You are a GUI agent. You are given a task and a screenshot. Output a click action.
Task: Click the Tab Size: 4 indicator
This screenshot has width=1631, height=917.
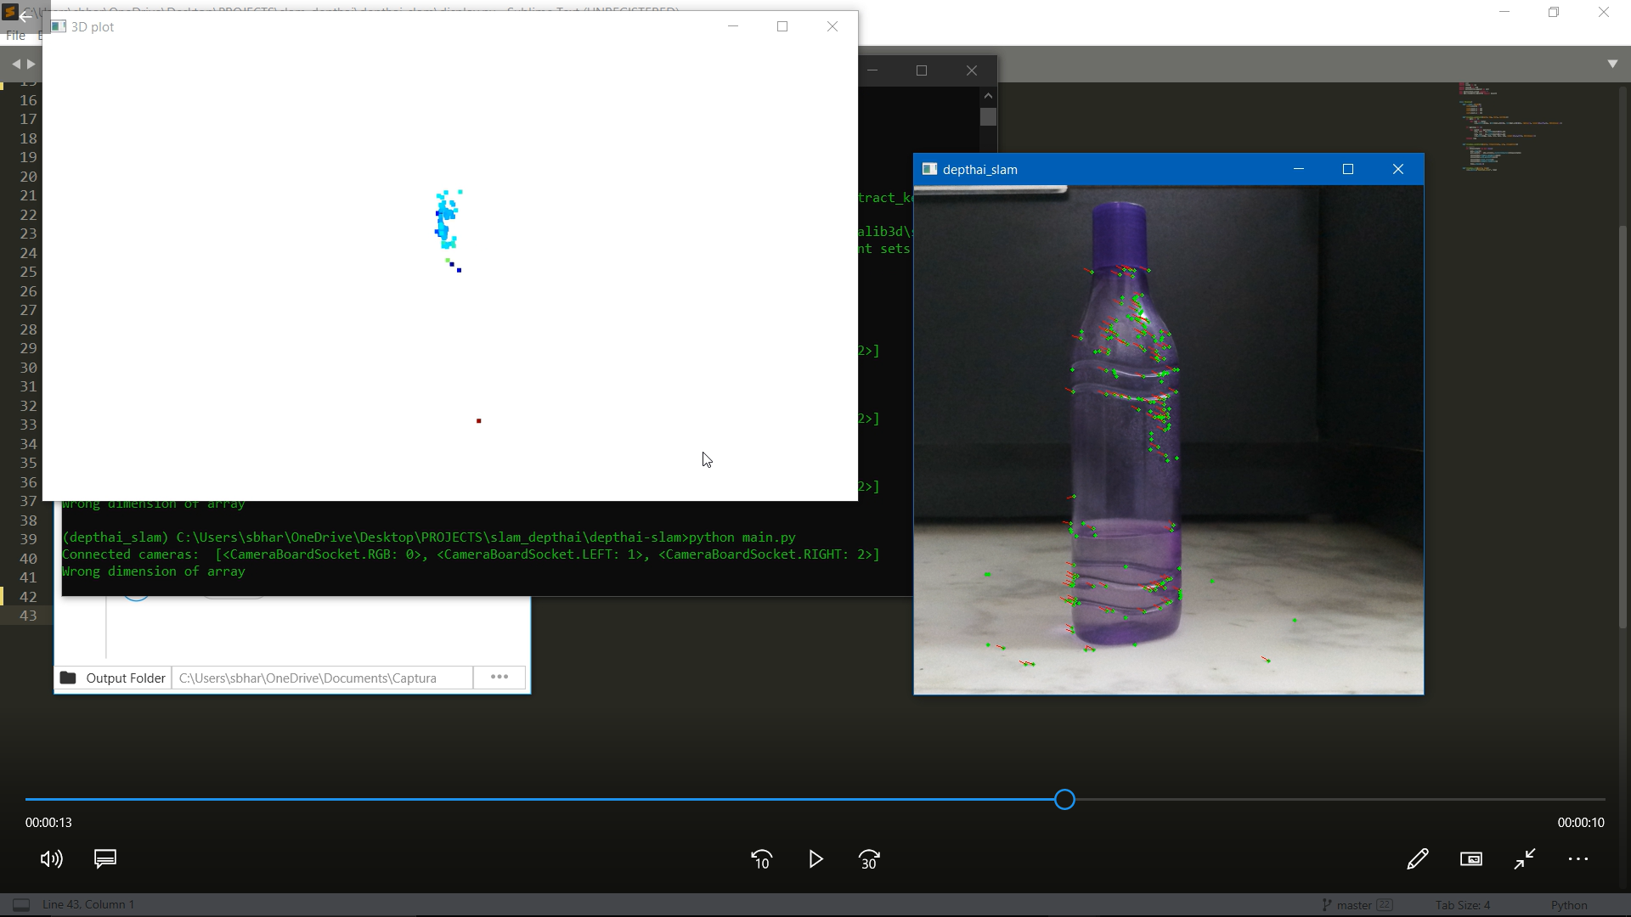pyautogui.click(x=1463, y=905)
